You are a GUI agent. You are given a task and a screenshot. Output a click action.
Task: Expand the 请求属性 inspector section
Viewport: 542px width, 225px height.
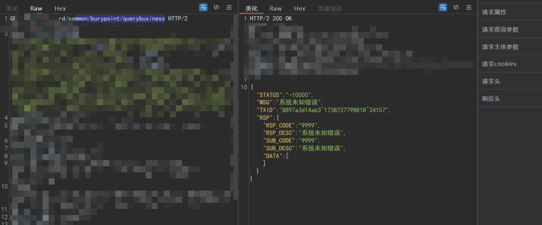[x=510, y=12]
